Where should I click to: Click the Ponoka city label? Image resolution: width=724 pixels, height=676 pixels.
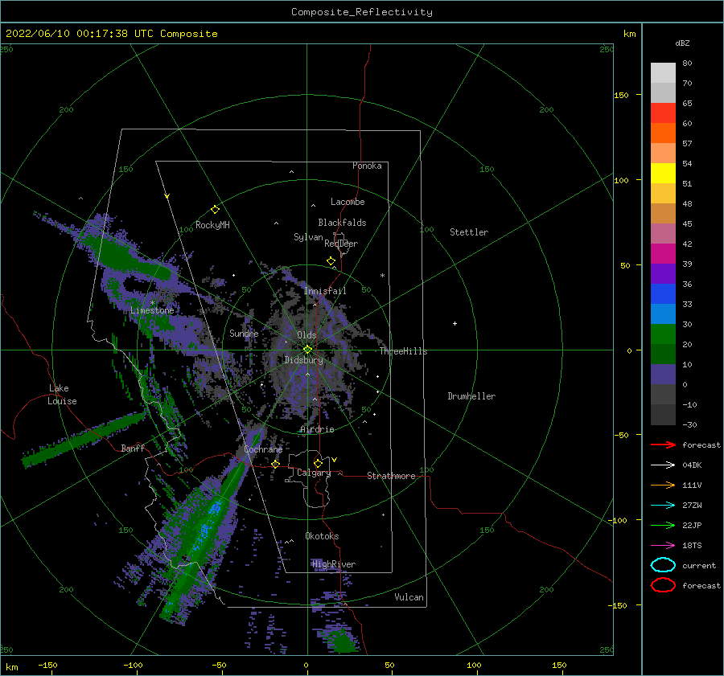[367, 166]
